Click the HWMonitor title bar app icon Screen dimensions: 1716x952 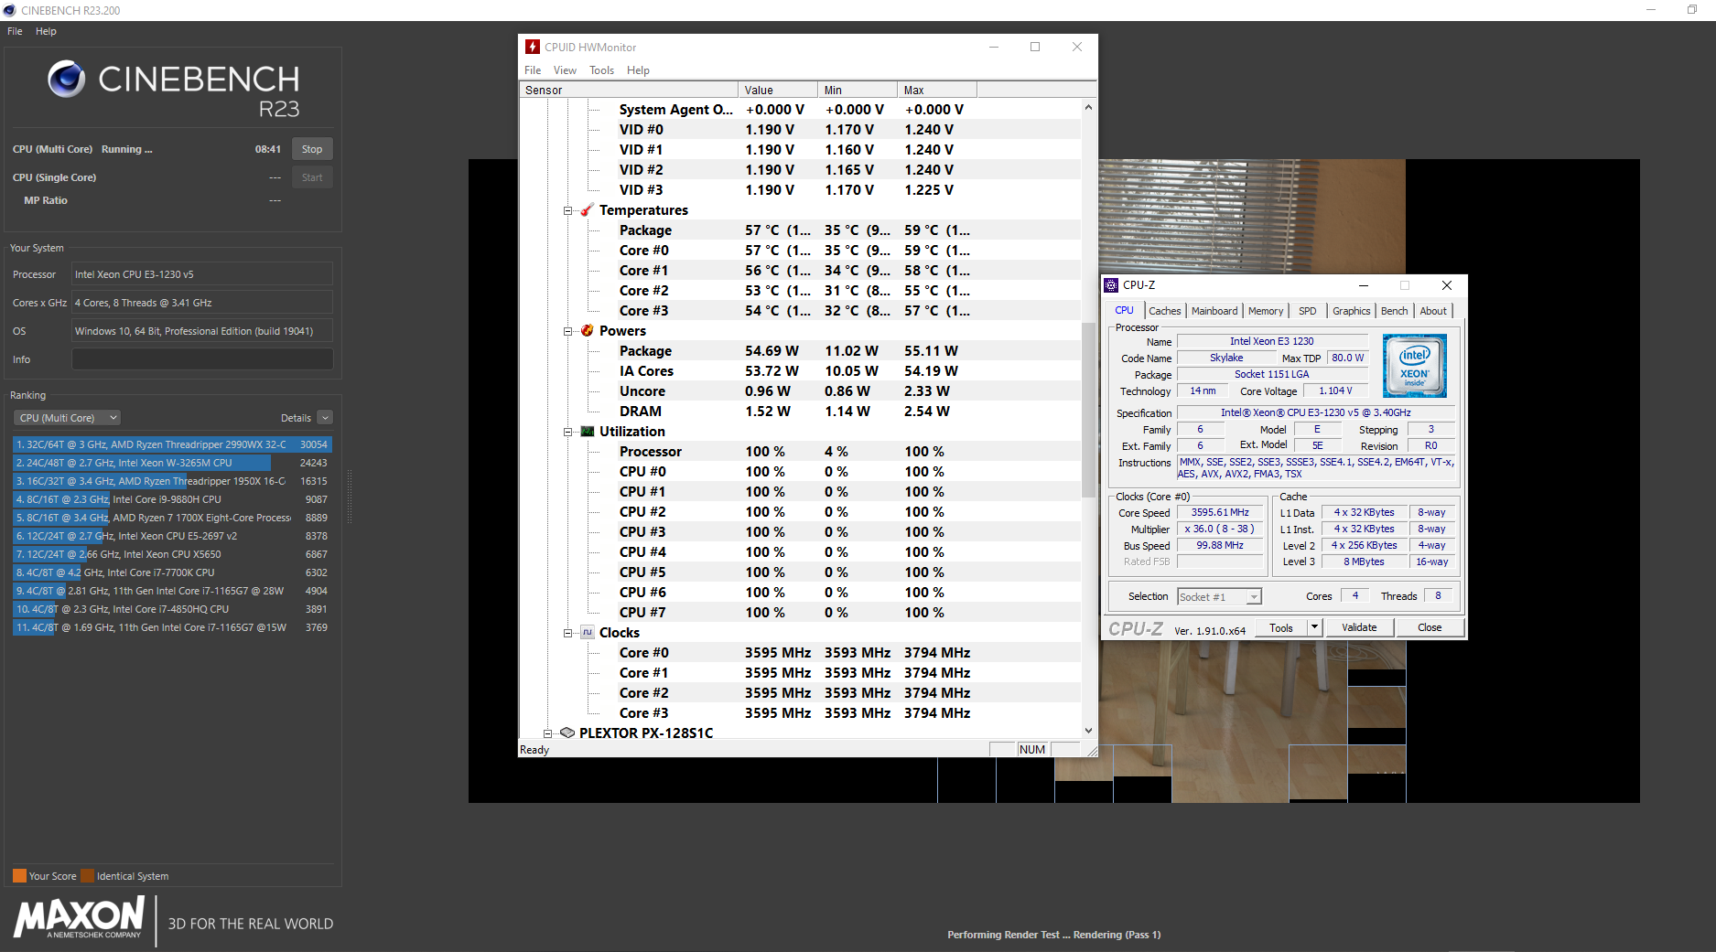(x=533, y=47)
